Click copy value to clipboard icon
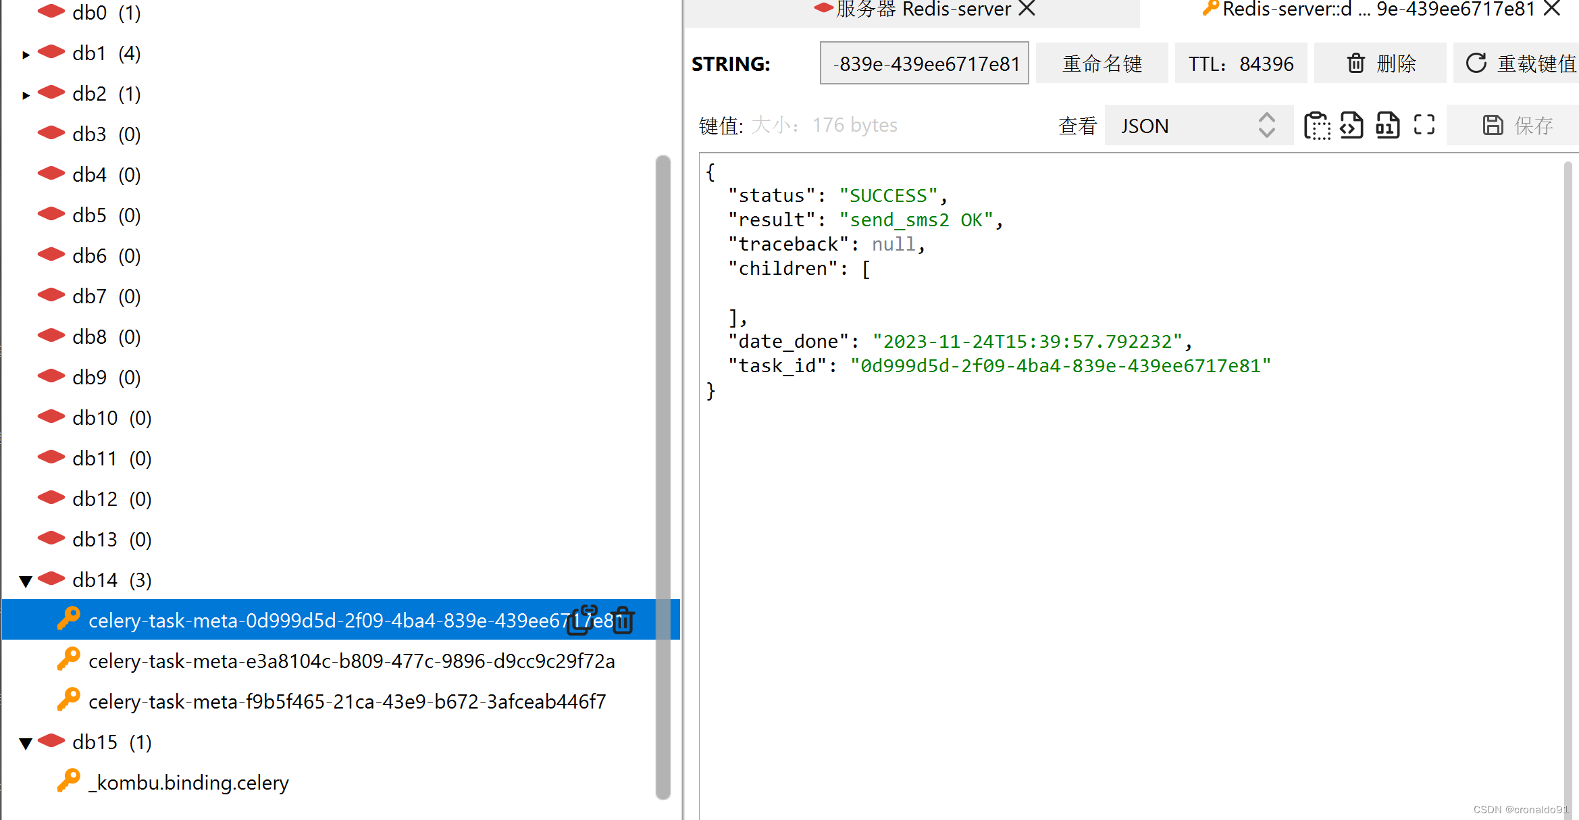Viewport: 1579px width, 820px height. tap(1316, 126)
